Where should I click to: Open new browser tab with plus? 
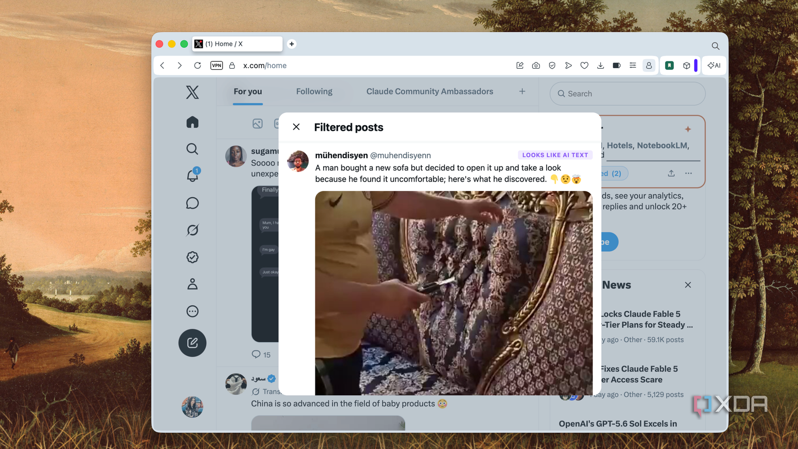(292, 44)
